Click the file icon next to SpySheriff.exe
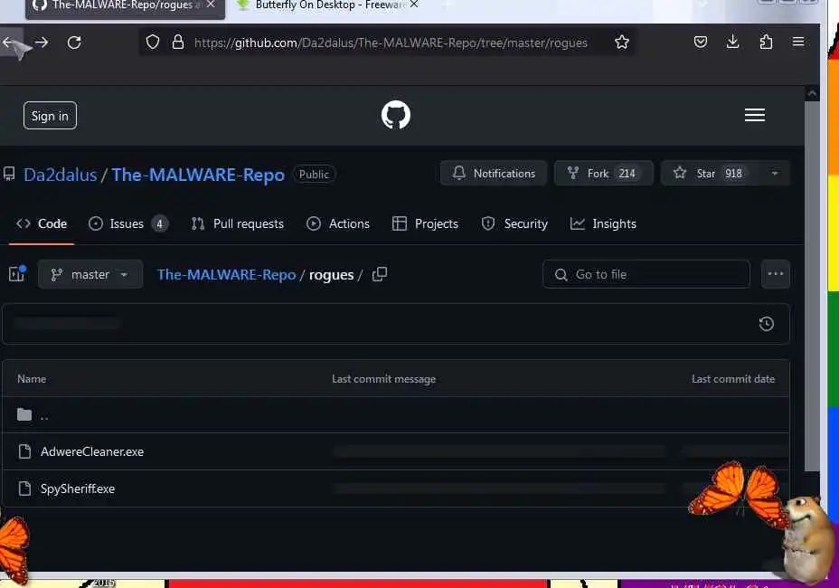The image size is (839, 588). point(24,488)
